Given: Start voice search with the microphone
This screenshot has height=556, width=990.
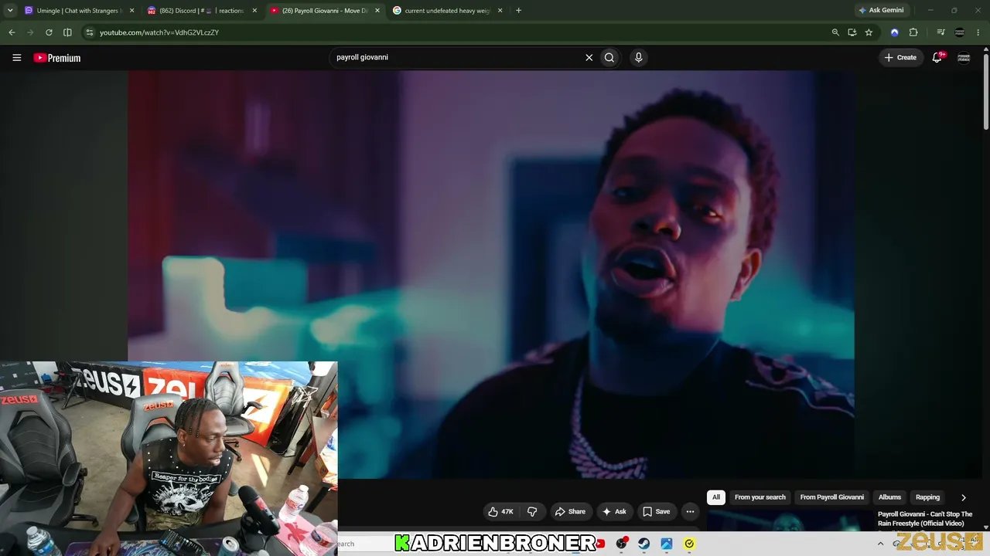Looking at the screenshot, I should (x=638, y=57).
